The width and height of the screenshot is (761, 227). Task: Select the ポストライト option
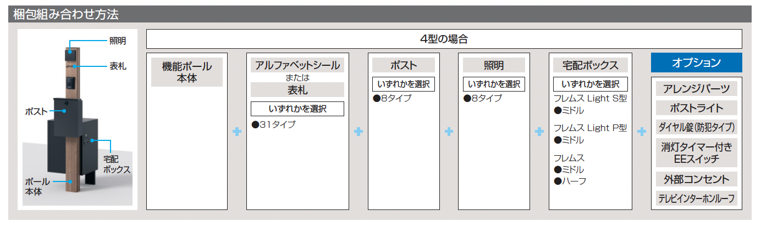(x=697, y=107)
